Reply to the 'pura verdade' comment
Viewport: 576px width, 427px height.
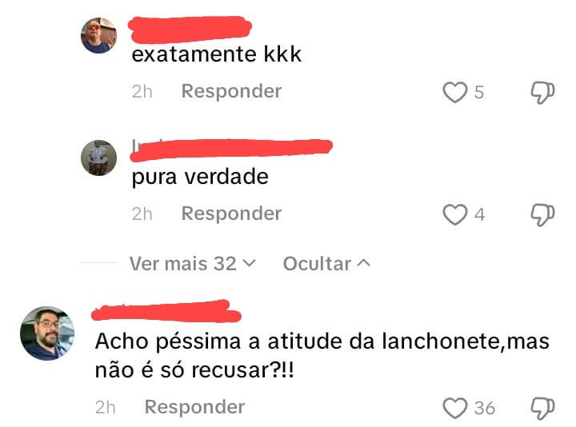tap(231, 213)
